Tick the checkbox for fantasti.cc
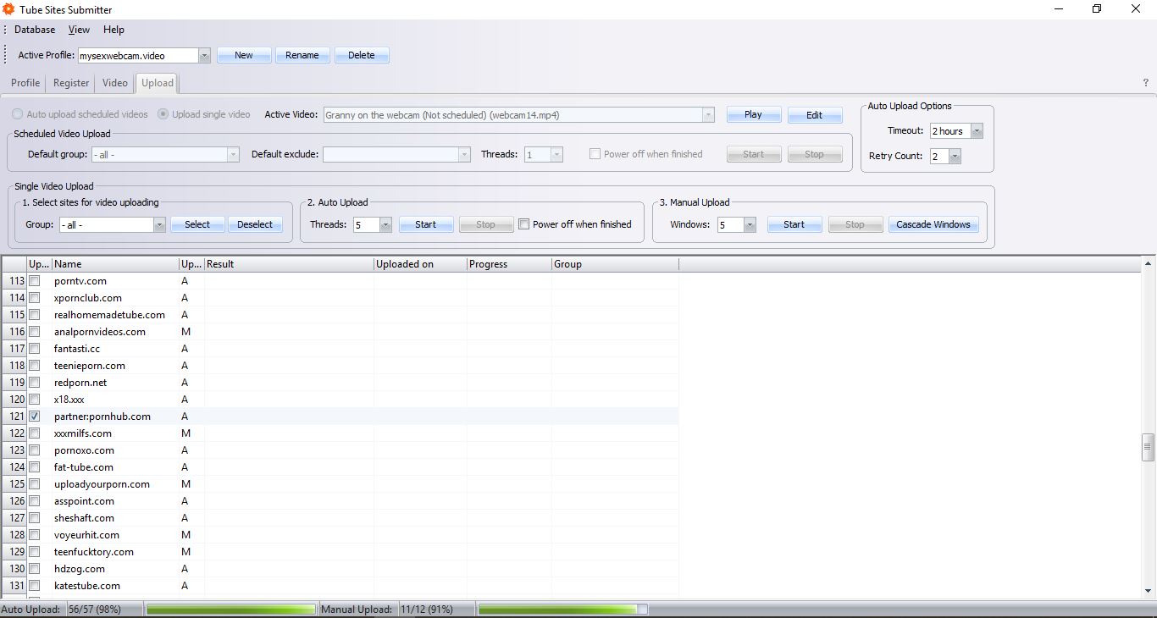 click(35, 349)
